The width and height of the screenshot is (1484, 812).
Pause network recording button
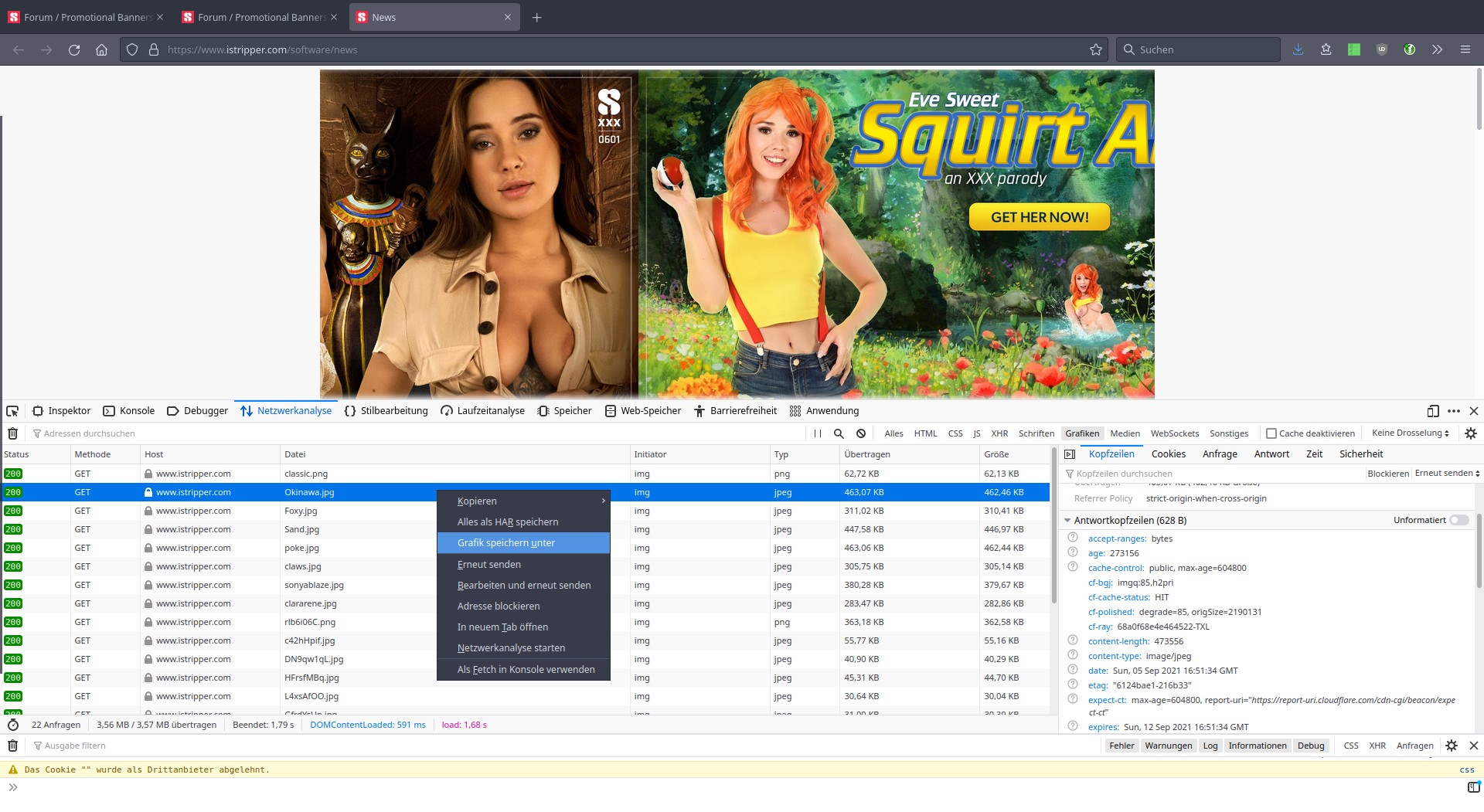(817, 433)
